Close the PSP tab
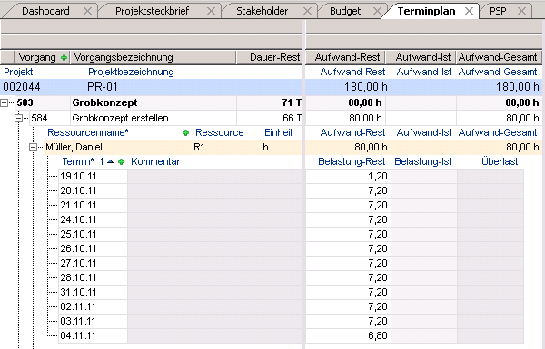545x349 pixels. point(521,11)
